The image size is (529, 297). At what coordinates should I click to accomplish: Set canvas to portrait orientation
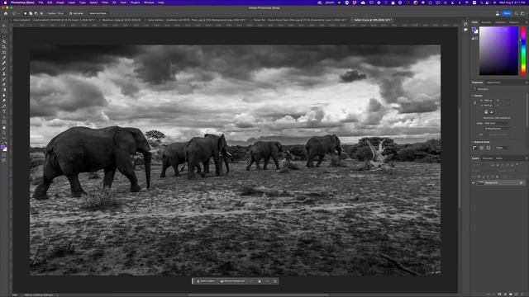pos(486,111)
